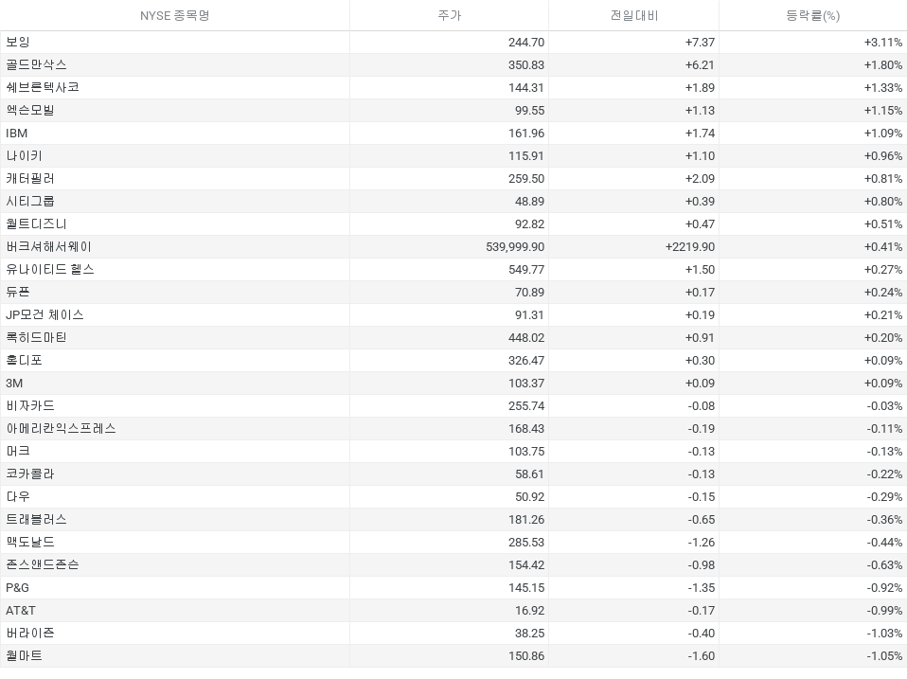Click the JP모건 체이스 stock name
The height and width of the screenshot is (679, 907).
pyautogui.click(x=44, y=314)
